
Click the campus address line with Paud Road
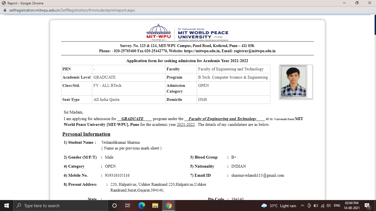tap(187, 46)
